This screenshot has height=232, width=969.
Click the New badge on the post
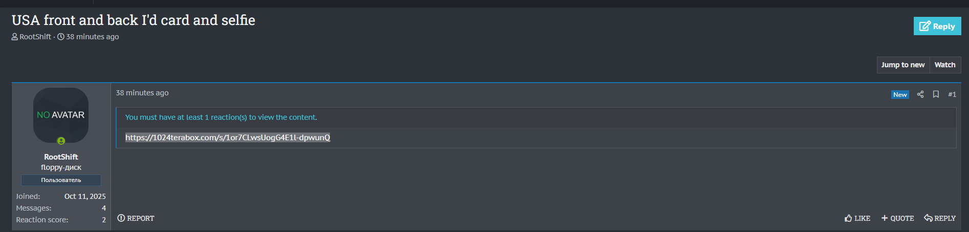pyautogui.click(x=900, y=94)
